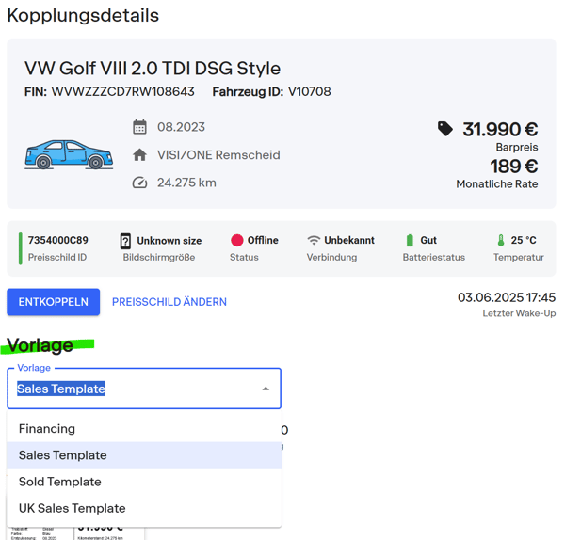565x540 pixels.
Task: Click the FIN value WVWZZZCD7RW108643
Action: (122, 91)
